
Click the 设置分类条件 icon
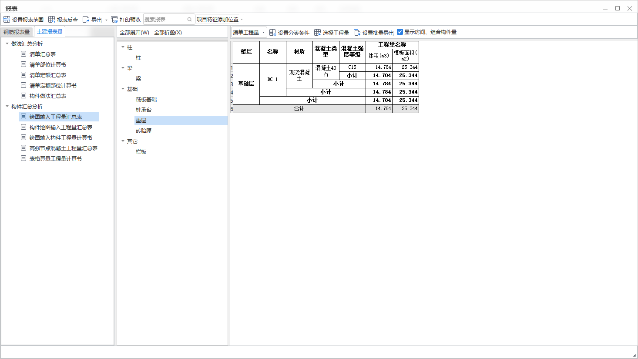click(273, 33)
